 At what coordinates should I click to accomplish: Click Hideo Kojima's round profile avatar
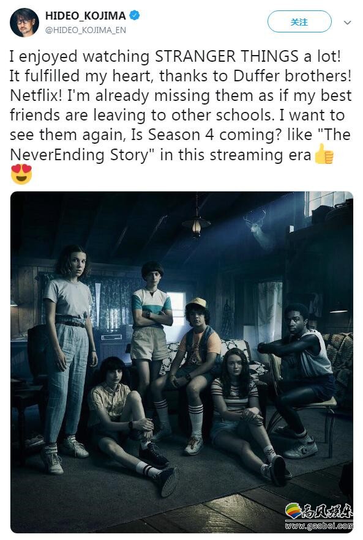pyautogui.click(x=24, y=23)
